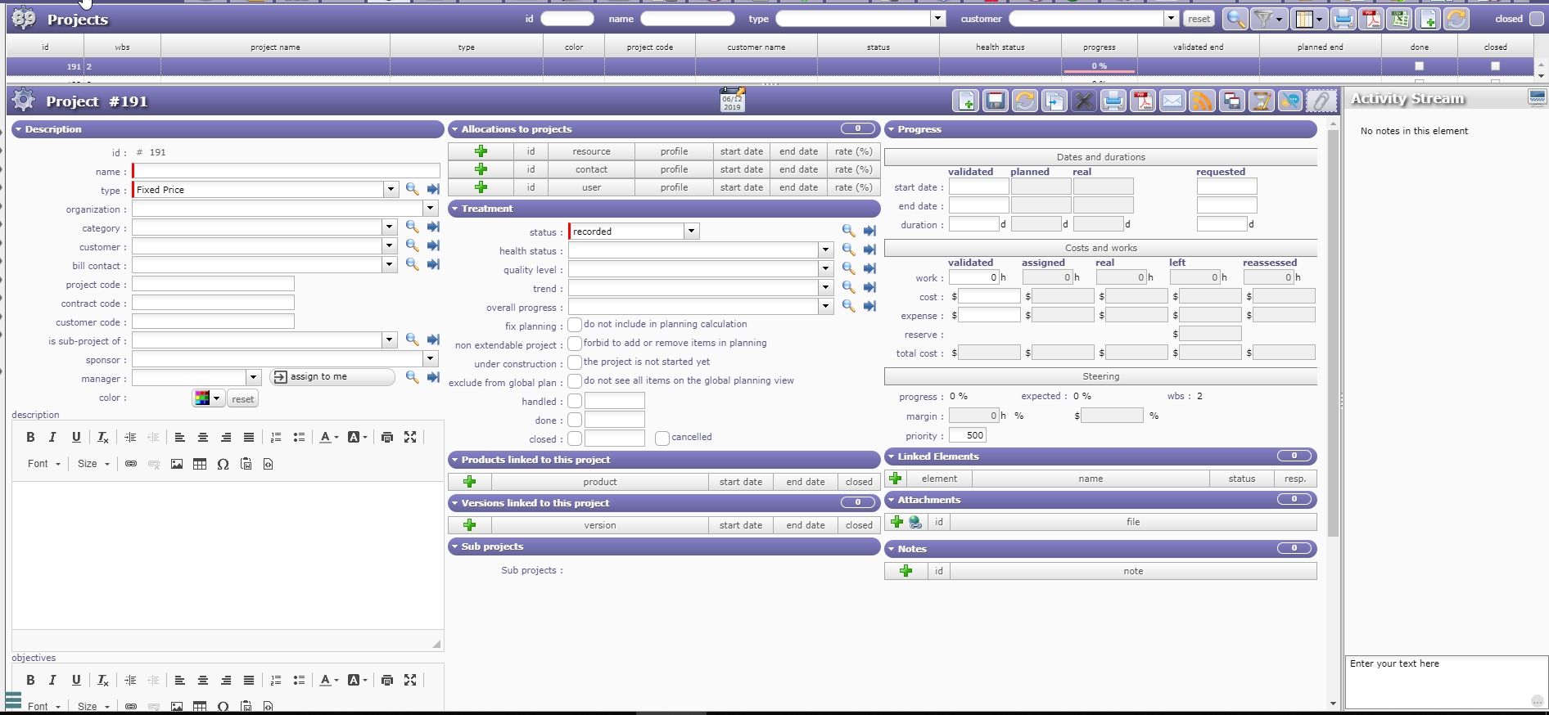
Task: Save the project using the floppy disk icon
Action: tap(995, 101)
